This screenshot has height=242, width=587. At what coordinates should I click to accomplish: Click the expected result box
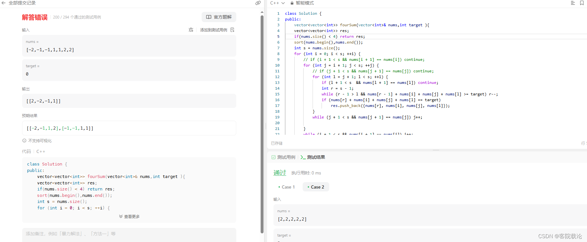129,128
